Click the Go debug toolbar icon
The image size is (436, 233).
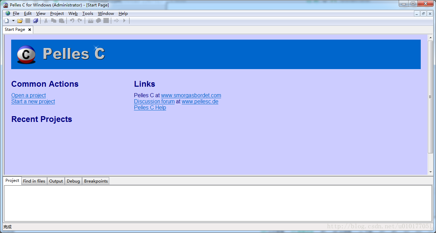[117, 21]
